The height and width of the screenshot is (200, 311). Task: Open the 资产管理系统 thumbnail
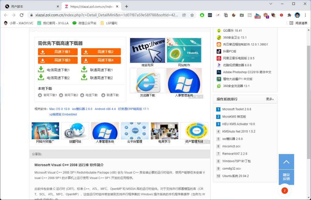pyautogui.click(x=194, y=131)
